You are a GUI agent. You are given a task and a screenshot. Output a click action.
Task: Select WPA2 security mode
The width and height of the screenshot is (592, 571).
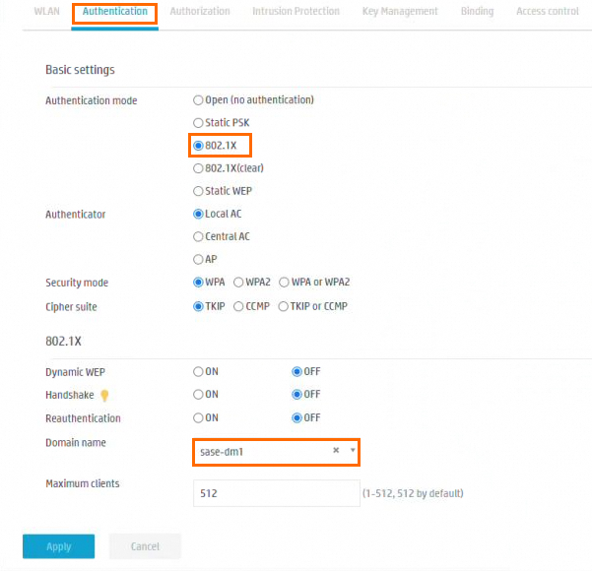pos(238,283)
